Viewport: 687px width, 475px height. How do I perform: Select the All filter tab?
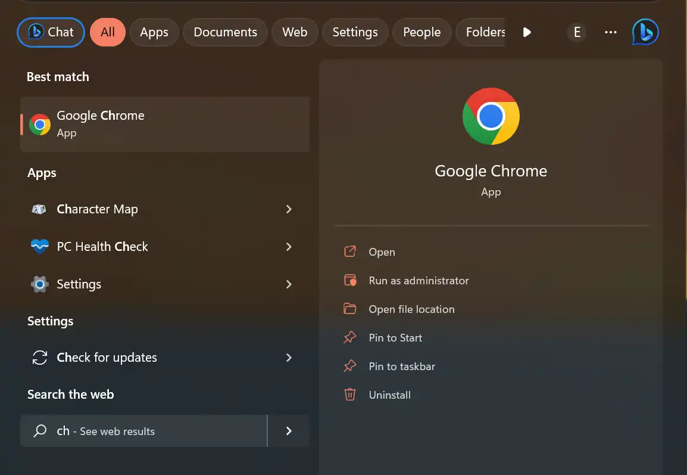tap(108, 32)
